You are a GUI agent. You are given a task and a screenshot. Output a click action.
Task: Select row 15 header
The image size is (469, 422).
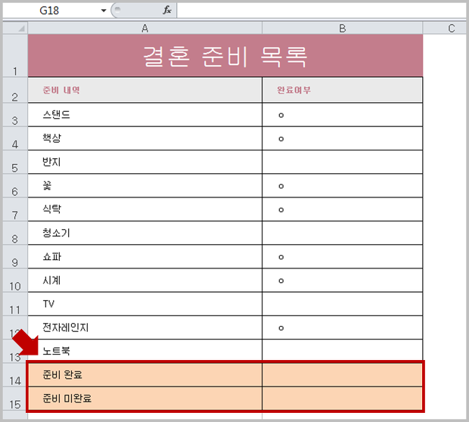15,399
